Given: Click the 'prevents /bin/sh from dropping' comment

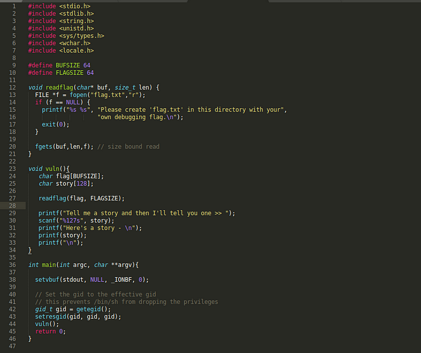Looking at the screenshot, I should coord(126,302).
